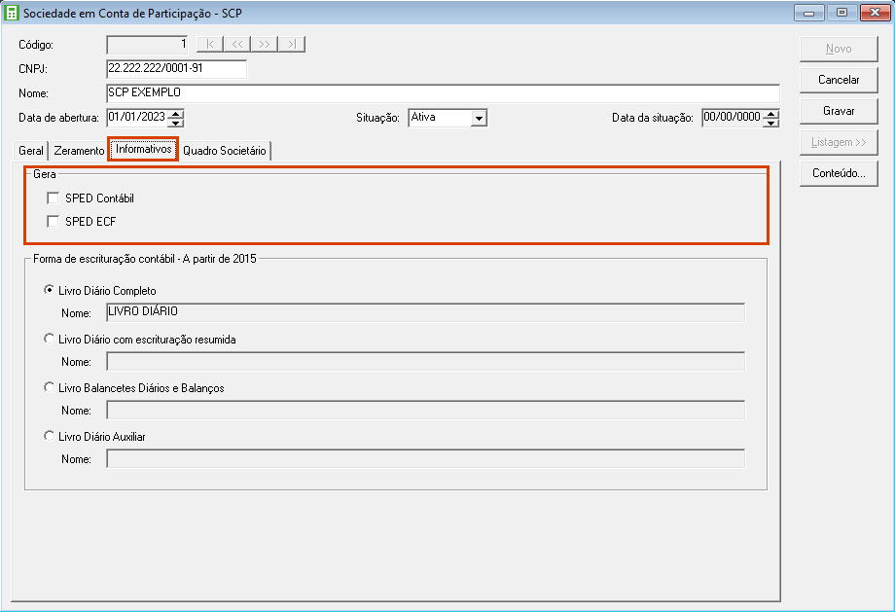The width and height of the screenshot is (895, 612).
Task: Switch to Quadro Societário tab
Action: coord(224,152)
